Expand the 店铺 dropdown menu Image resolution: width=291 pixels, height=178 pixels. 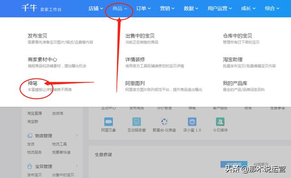pyautogui.click(x=96, y=8)
